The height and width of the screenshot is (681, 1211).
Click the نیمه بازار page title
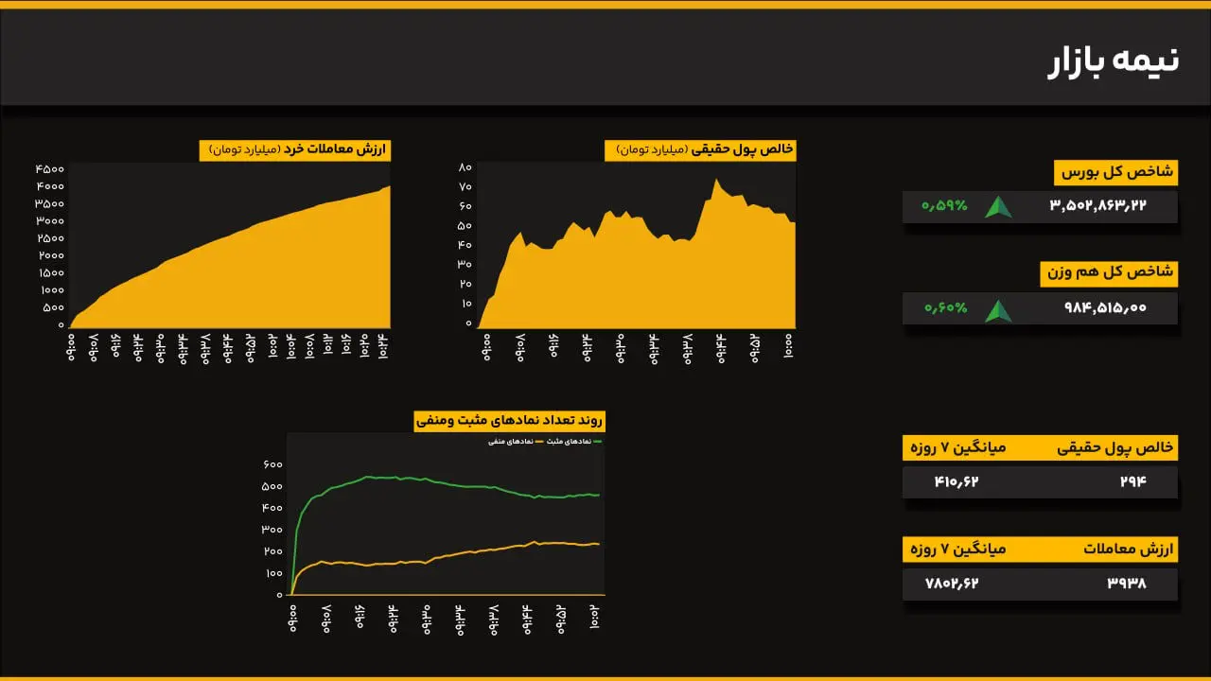point(1114,61)
